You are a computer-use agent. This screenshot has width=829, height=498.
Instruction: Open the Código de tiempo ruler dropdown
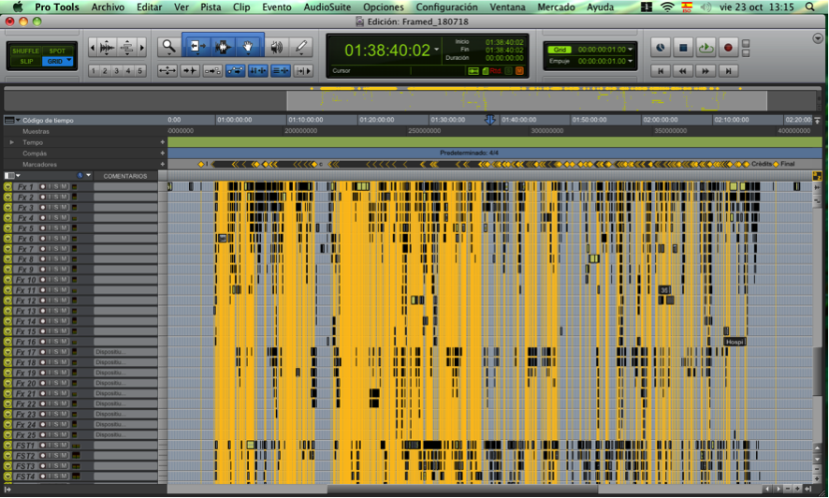(17, 121)
